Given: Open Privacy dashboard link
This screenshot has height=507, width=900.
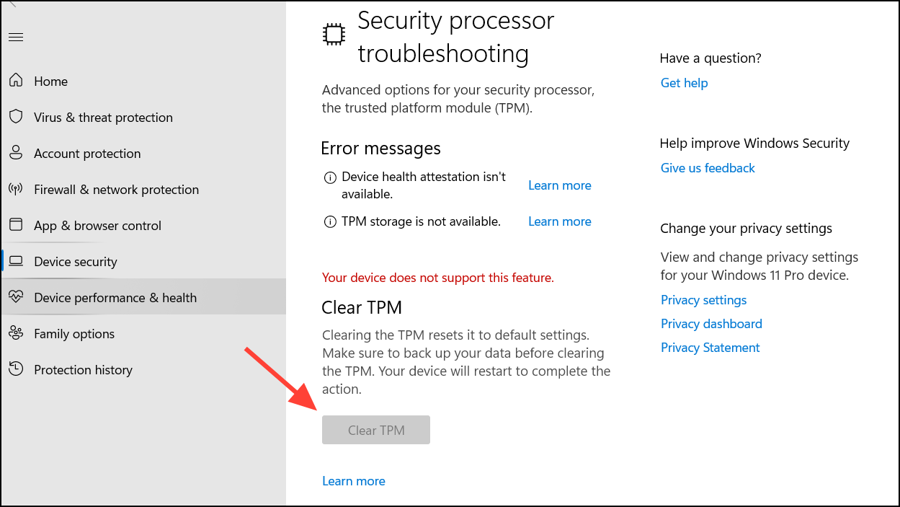Looking at the screenshot, I should (711, 323).
